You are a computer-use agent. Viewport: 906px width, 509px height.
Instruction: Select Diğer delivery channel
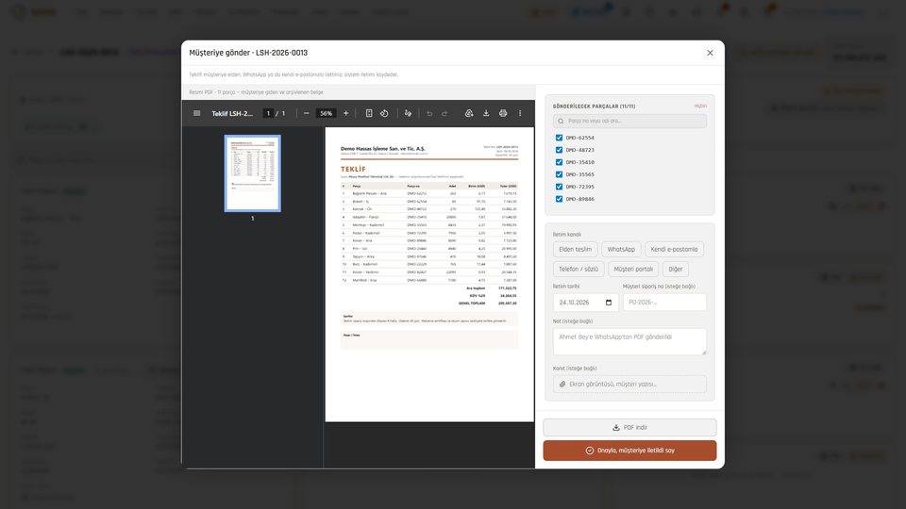pos(676,269)
